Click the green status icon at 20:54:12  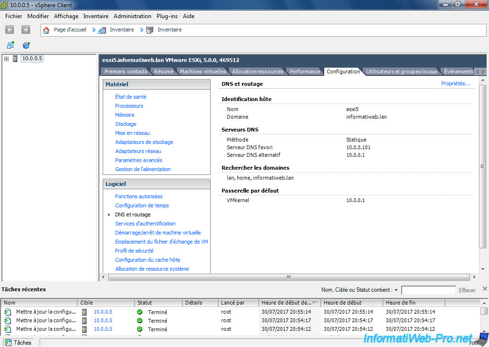tap(140, 329)
